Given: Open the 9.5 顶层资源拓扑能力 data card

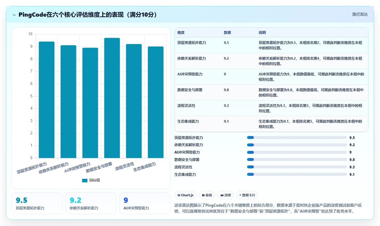Looking at the screenshot, I should point(37,203).
